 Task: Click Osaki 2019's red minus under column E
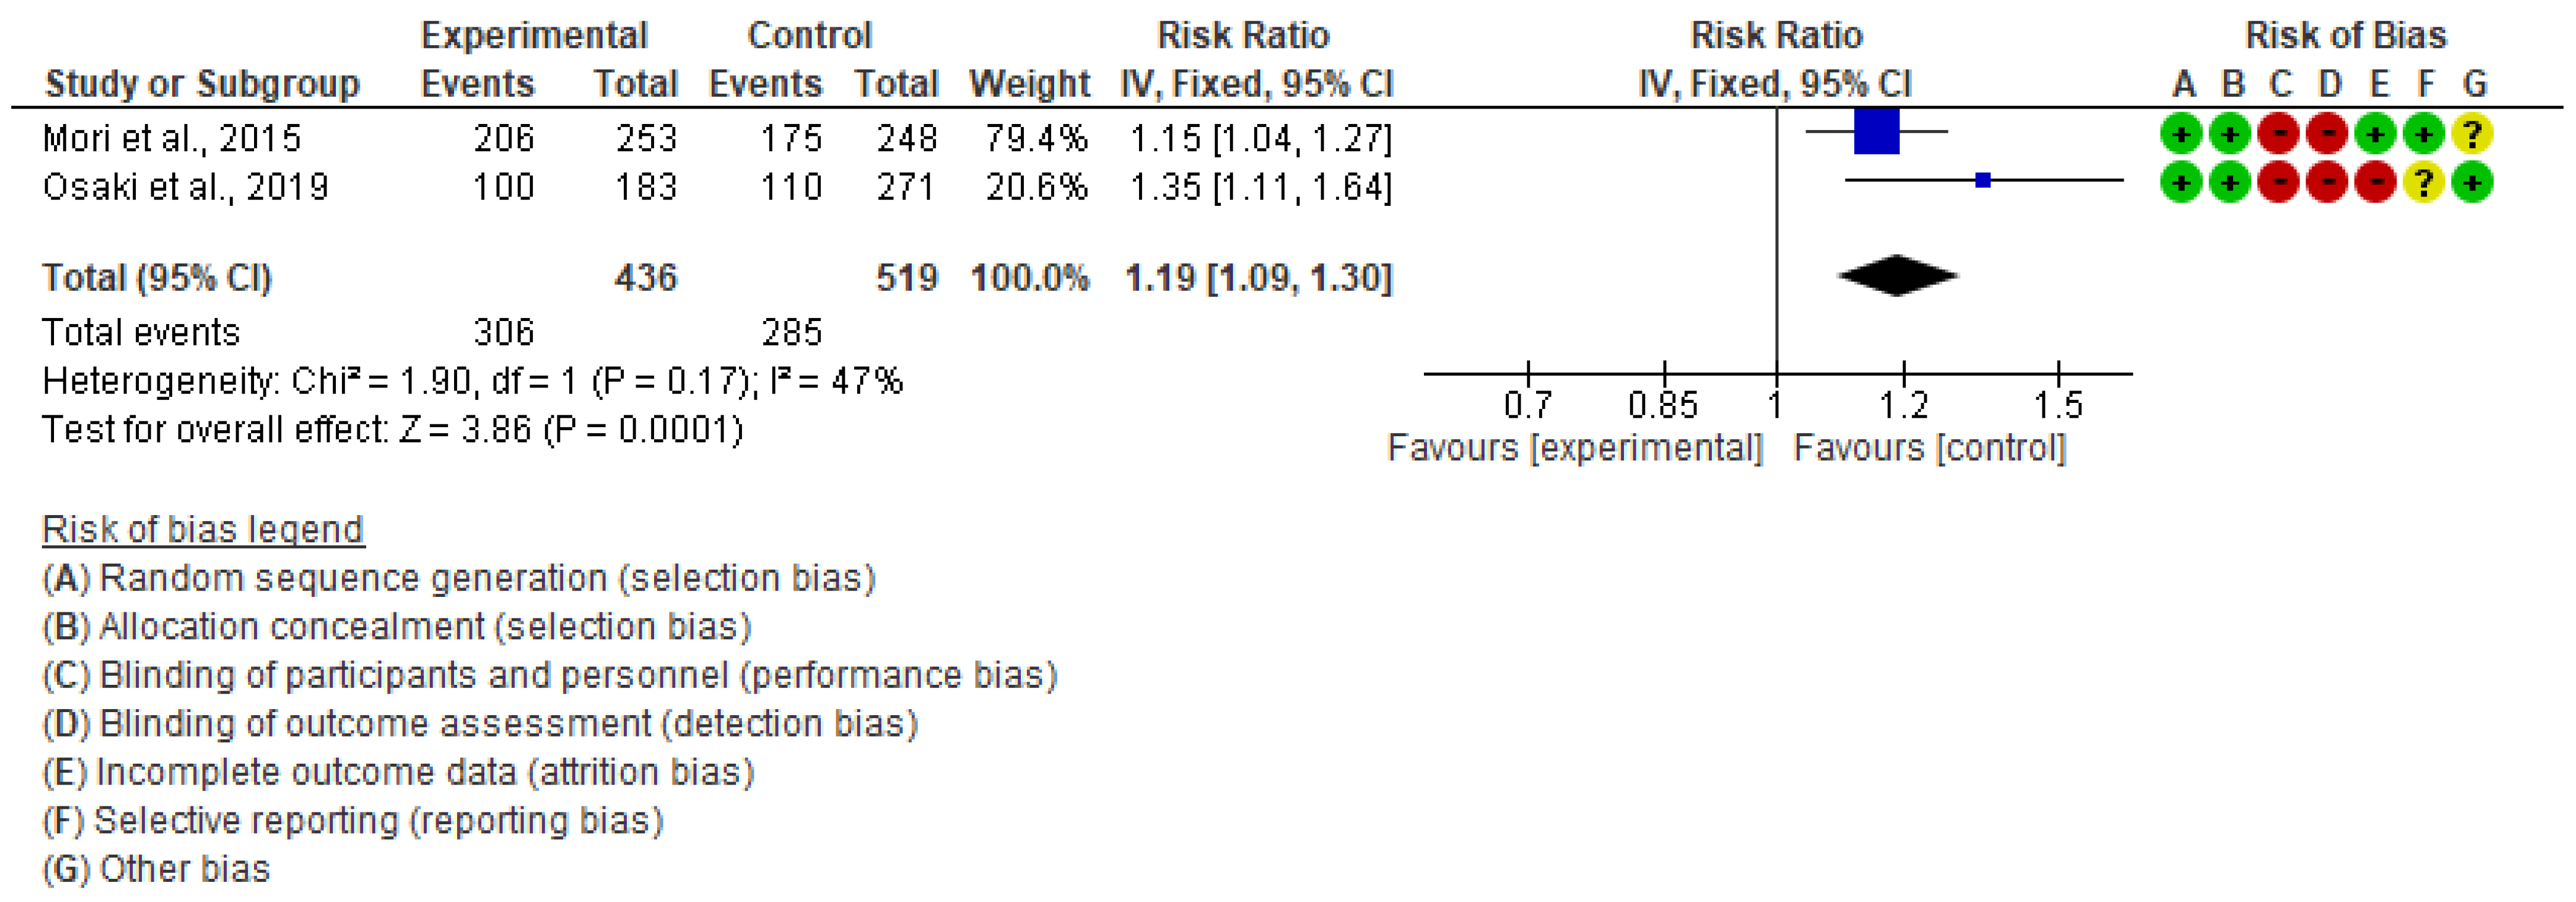point(2375,183)
